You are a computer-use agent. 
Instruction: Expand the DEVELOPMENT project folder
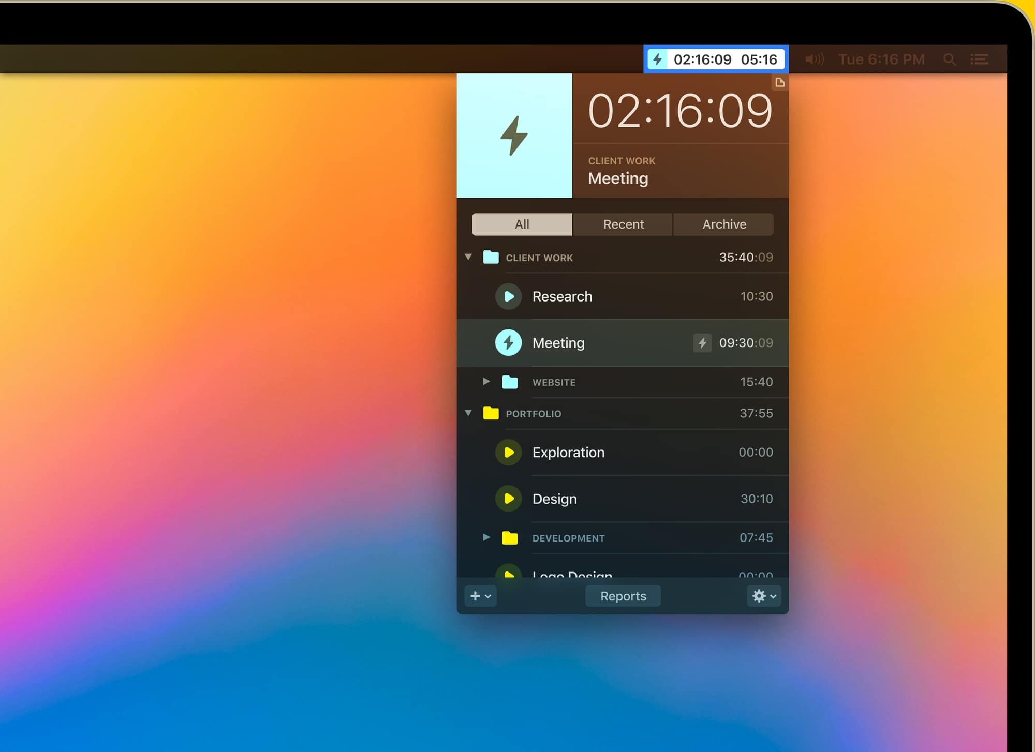tap(486, 537)
